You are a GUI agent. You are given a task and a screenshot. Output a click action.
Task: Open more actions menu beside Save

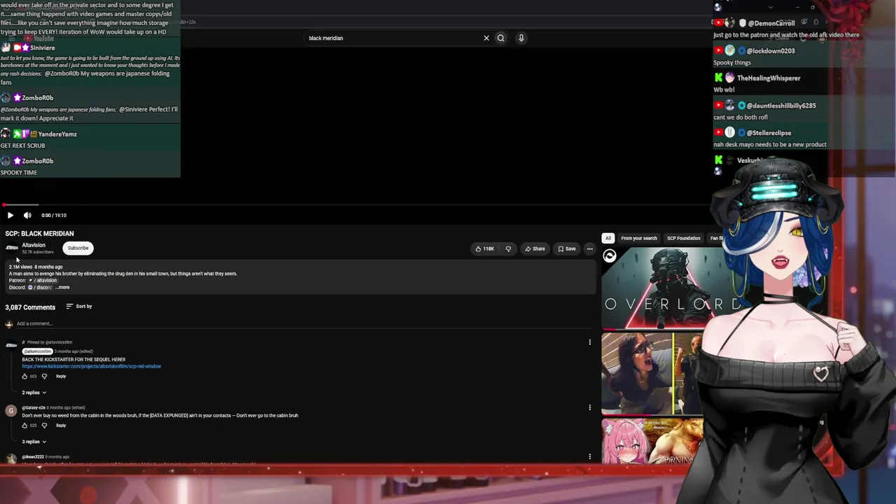(589, 248)
